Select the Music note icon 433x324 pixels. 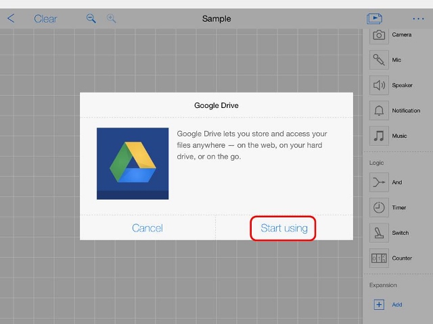[x=379, y=136]
